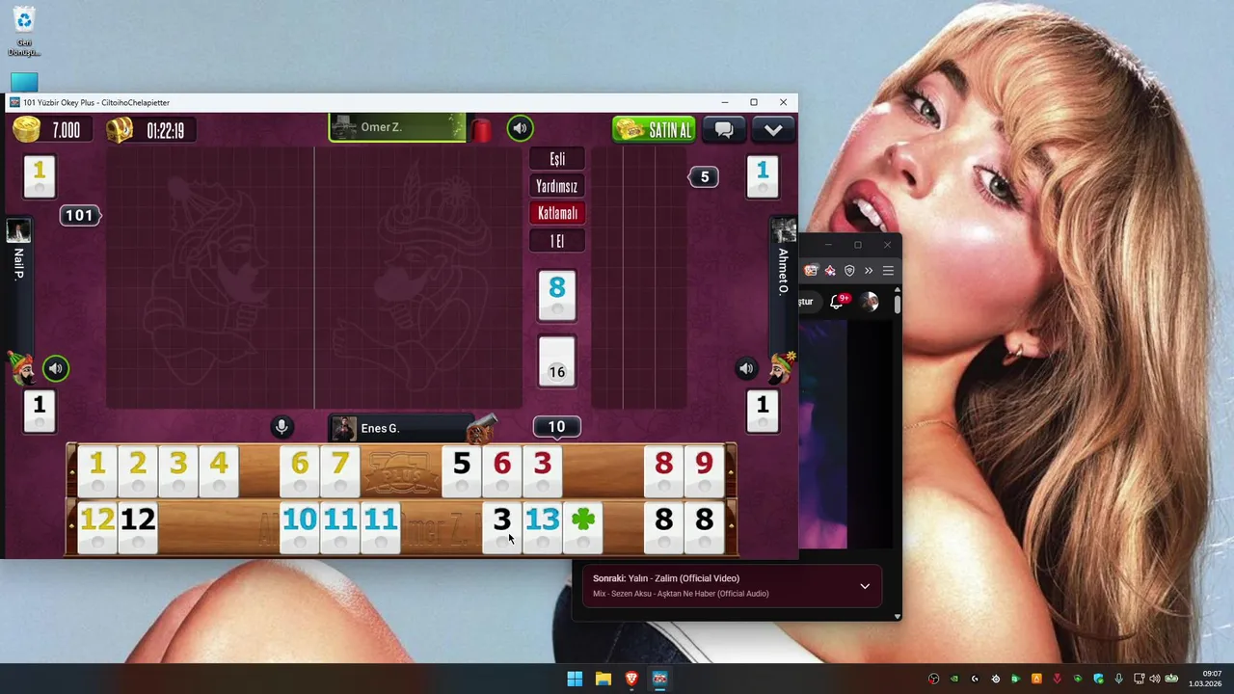Select the yellow 7 tile in rack
Viewport: 1234px width, 694px height.
pyautogui.click(x=340, y=470)
